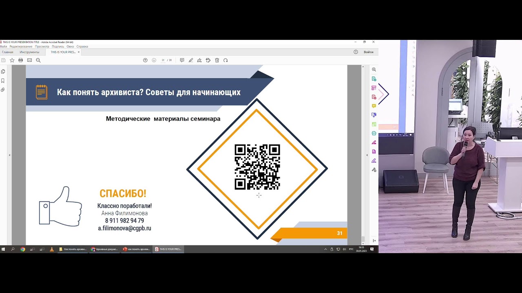Send file by email envelope icon
The width and height of the screenshot is (522, 293).
(x=29, y=60)
